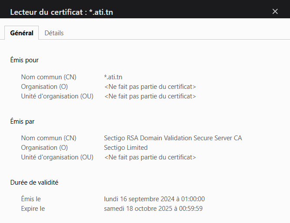
Task: Click the Unité d'organisation (OU) value under Émis pour
Action: coord(150,96)
